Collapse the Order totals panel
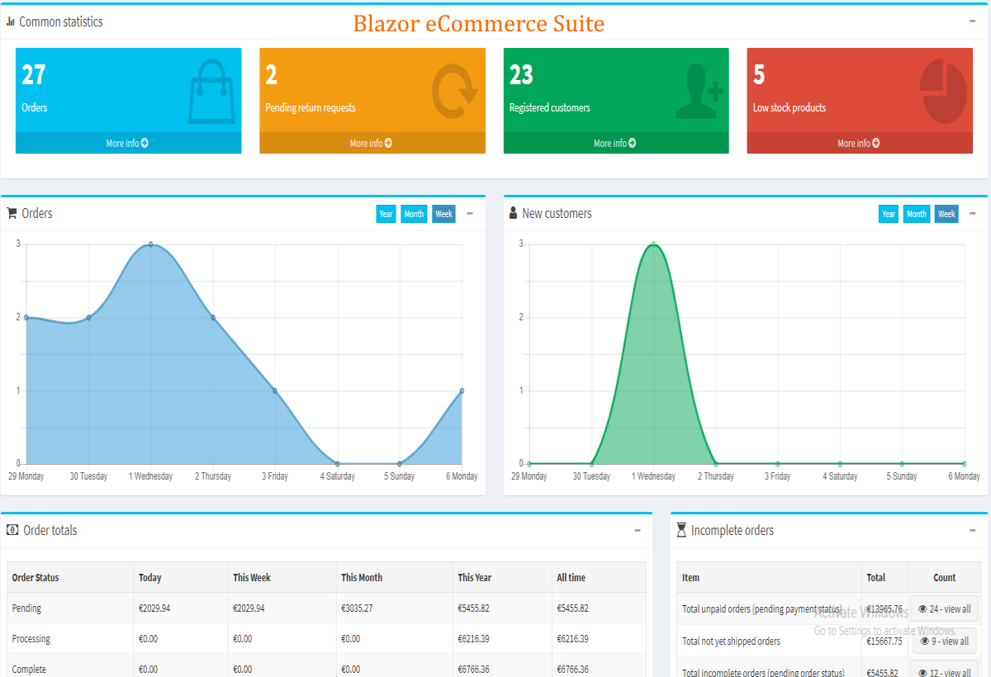The image size is (991, 677). 637,530
